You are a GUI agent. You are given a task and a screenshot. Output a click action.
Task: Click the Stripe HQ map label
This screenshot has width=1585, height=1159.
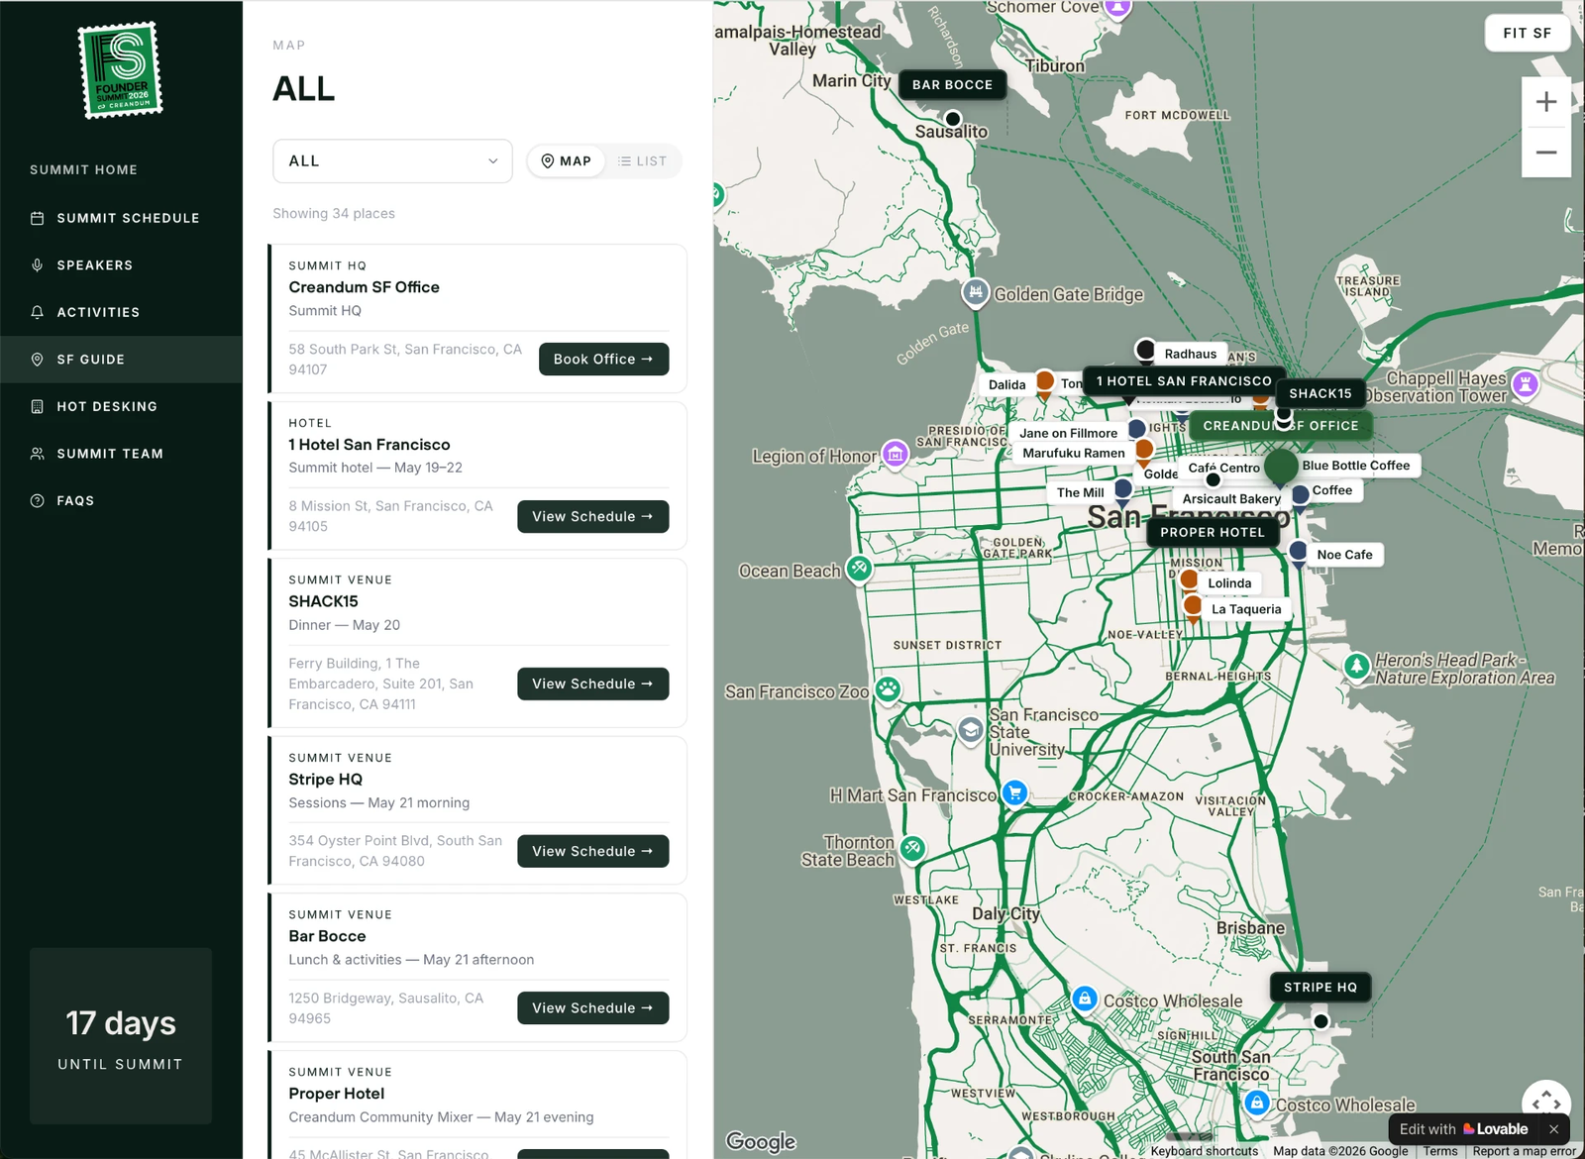pos(1321,988)
